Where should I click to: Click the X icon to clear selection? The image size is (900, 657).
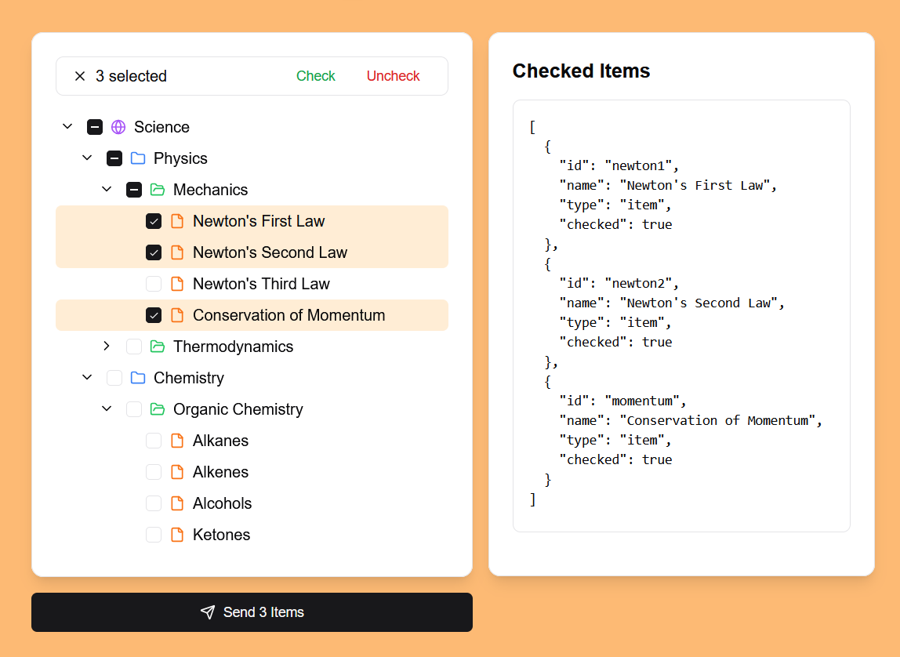pos(80,76)
